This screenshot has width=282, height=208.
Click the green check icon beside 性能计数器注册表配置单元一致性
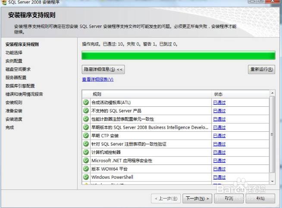click(86, 119)
